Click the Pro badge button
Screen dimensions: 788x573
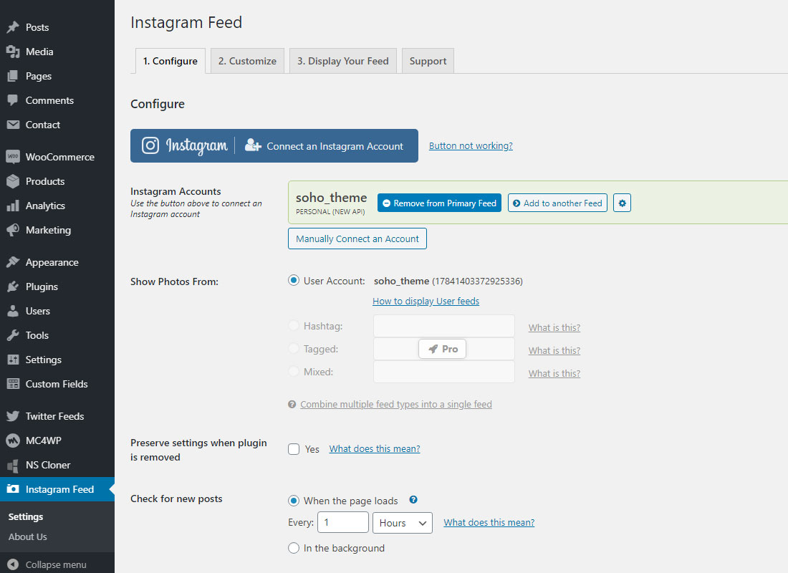(x=442, y=349)
